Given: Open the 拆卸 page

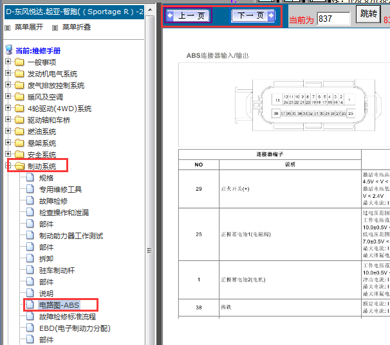Looking at the screenshot, I should point(46,259).
